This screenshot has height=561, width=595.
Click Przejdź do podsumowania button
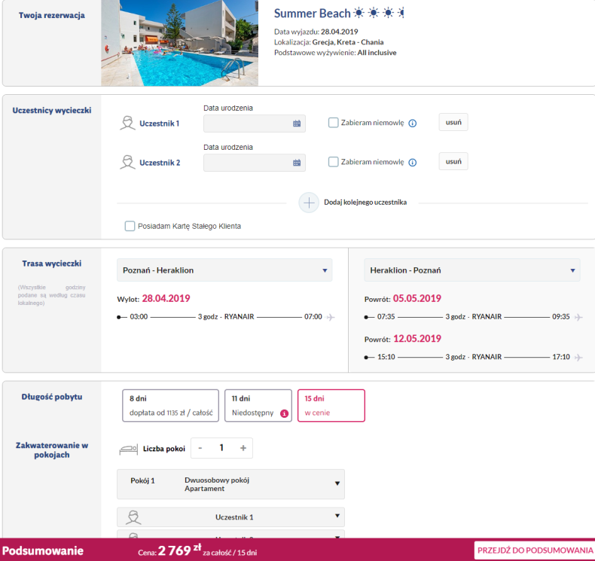(534, 550)
